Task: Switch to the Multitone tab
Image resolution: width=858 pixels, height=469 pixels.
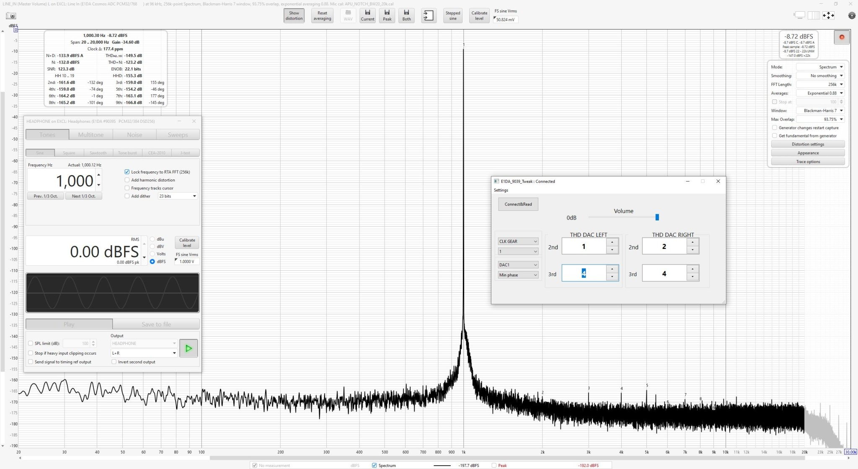Action: pyautogui.click(x=91, y=135)
